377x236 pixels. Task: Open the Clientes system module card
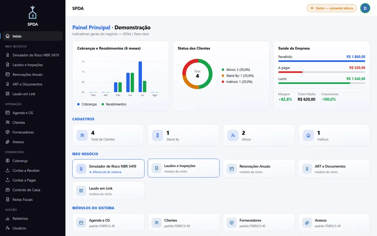tap(183, 223)
